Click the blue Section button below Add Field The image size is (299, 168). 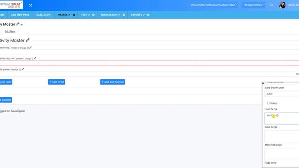click(x=6, y=100)
